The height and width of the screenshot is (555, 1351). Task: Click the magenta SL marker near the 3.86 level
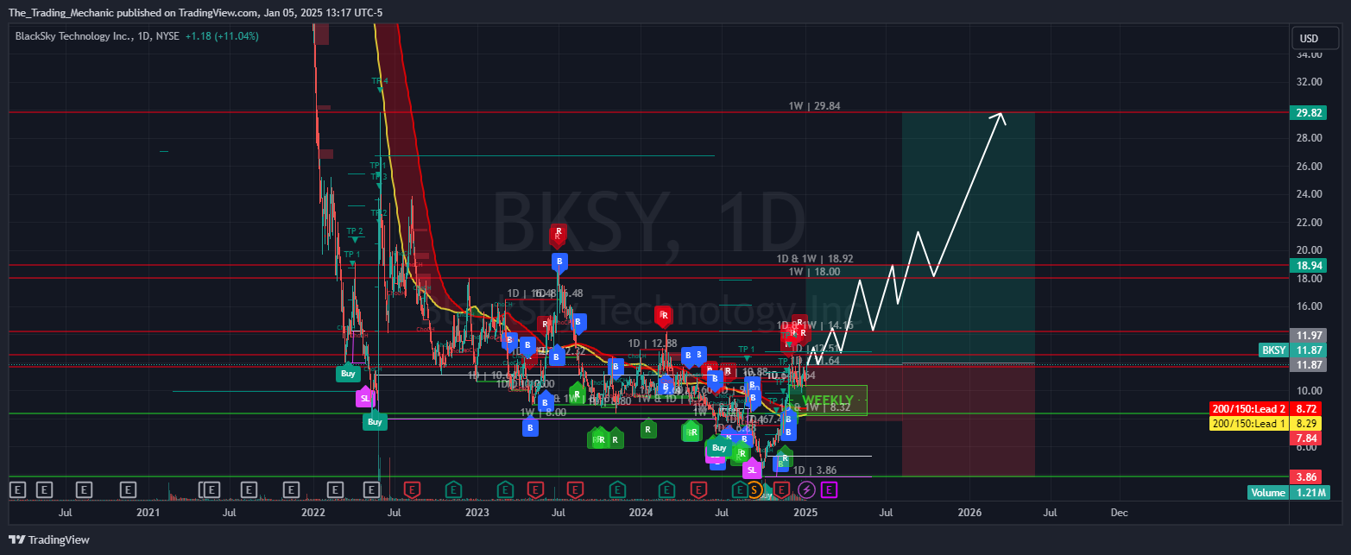click(751, 470)
